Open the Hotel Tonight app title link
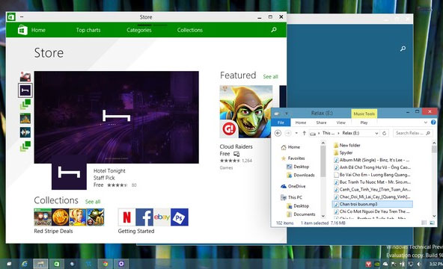 coord(109,171)
